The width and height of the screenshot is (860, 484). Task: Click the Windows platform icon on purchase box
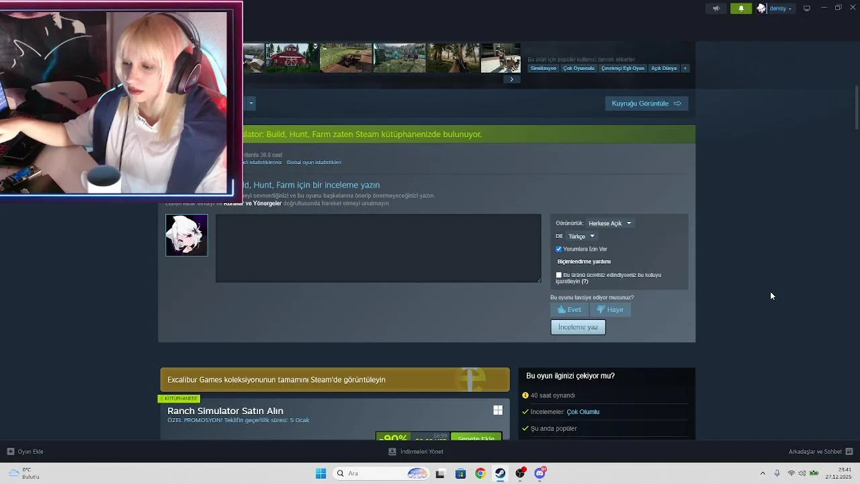tap(498, 410)
